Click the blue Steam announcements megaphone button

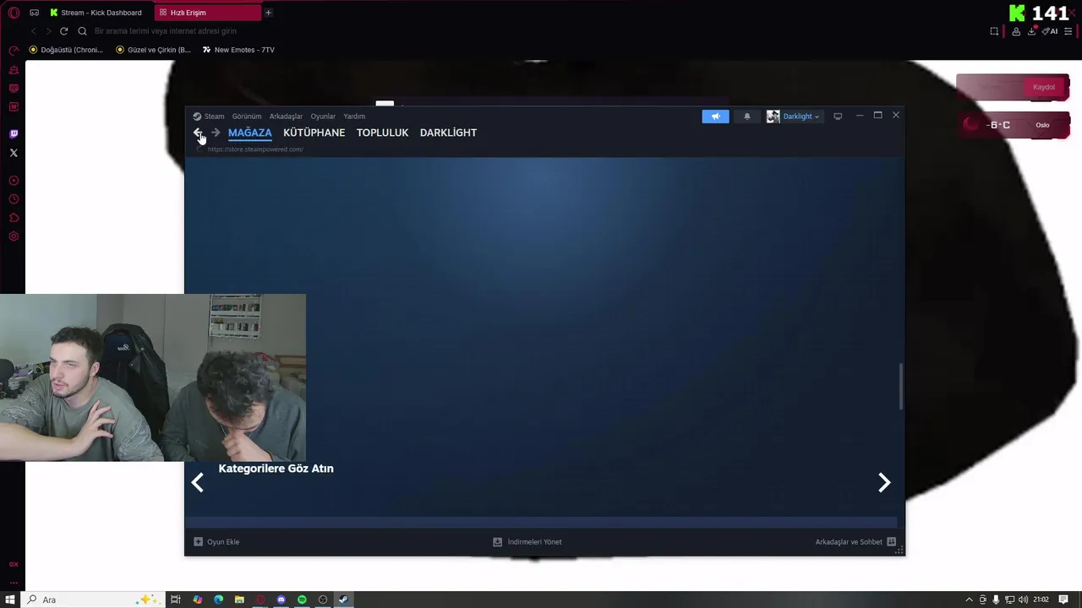(715, 117)
